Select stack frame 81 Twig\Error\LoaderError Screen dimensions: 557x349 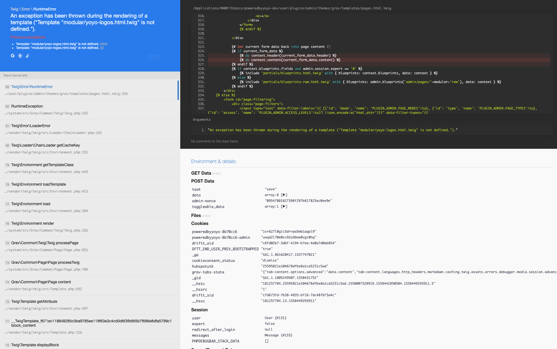(90, 129)
